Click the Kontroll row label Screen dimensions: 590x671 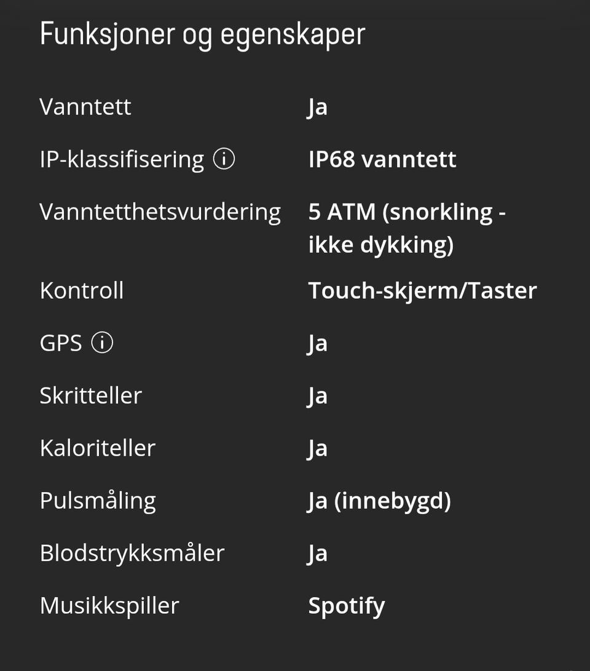(82, 290)
